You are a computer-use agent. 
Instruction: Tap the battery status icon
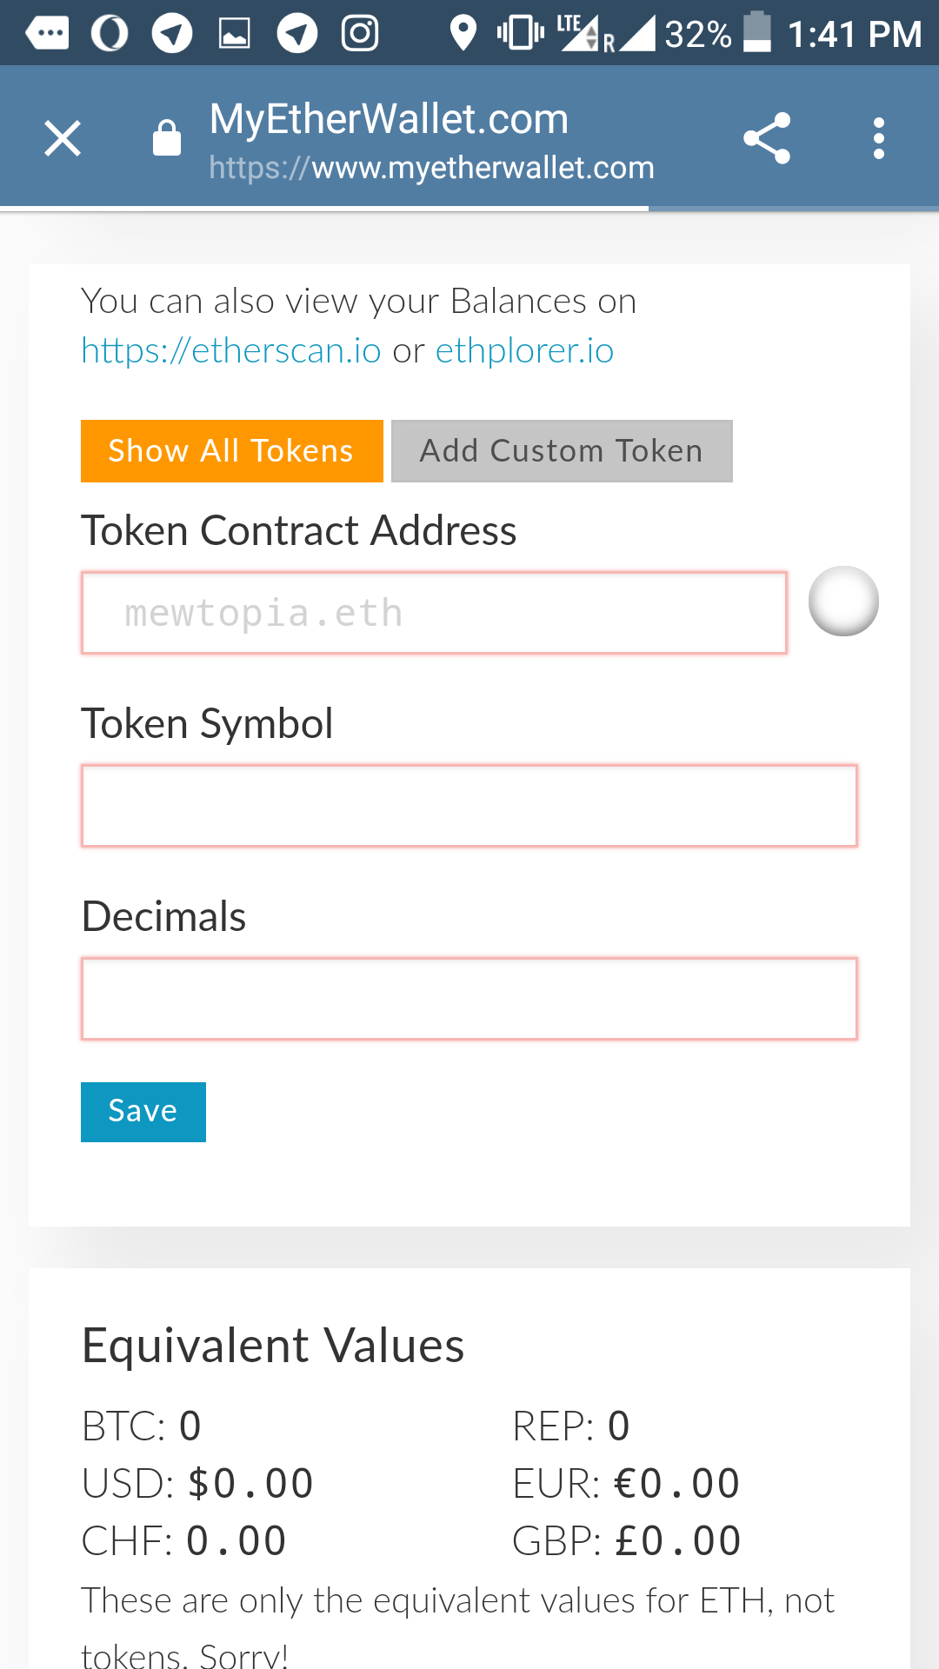(x=757, y=32)
